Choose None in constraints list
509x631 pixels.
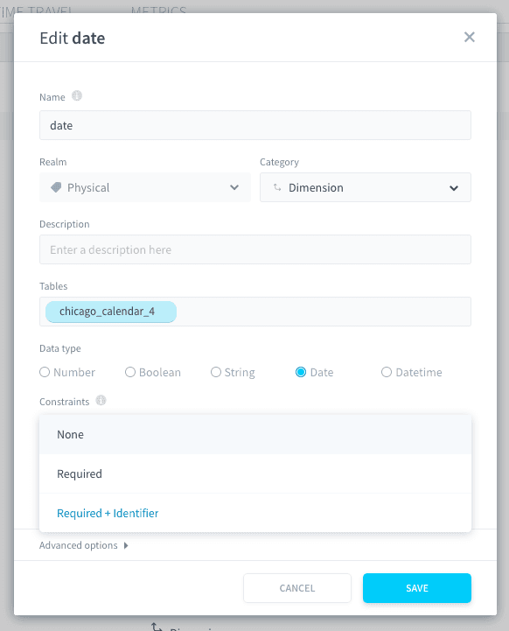pos(255,435)
